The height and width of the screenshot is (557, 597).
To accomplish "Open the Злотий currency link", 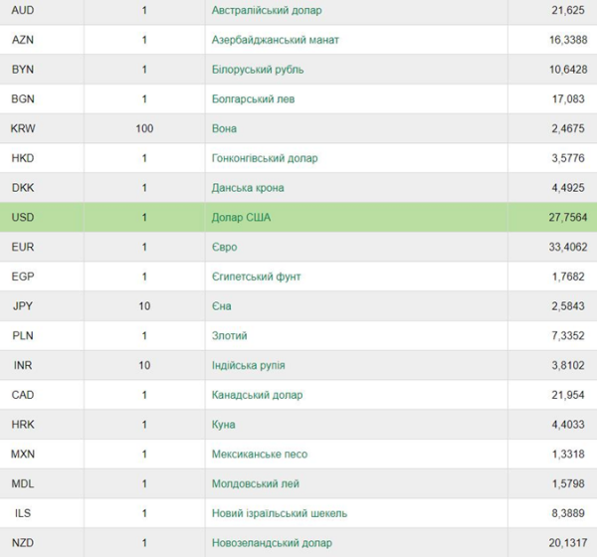I will click(x=229, y=336).
